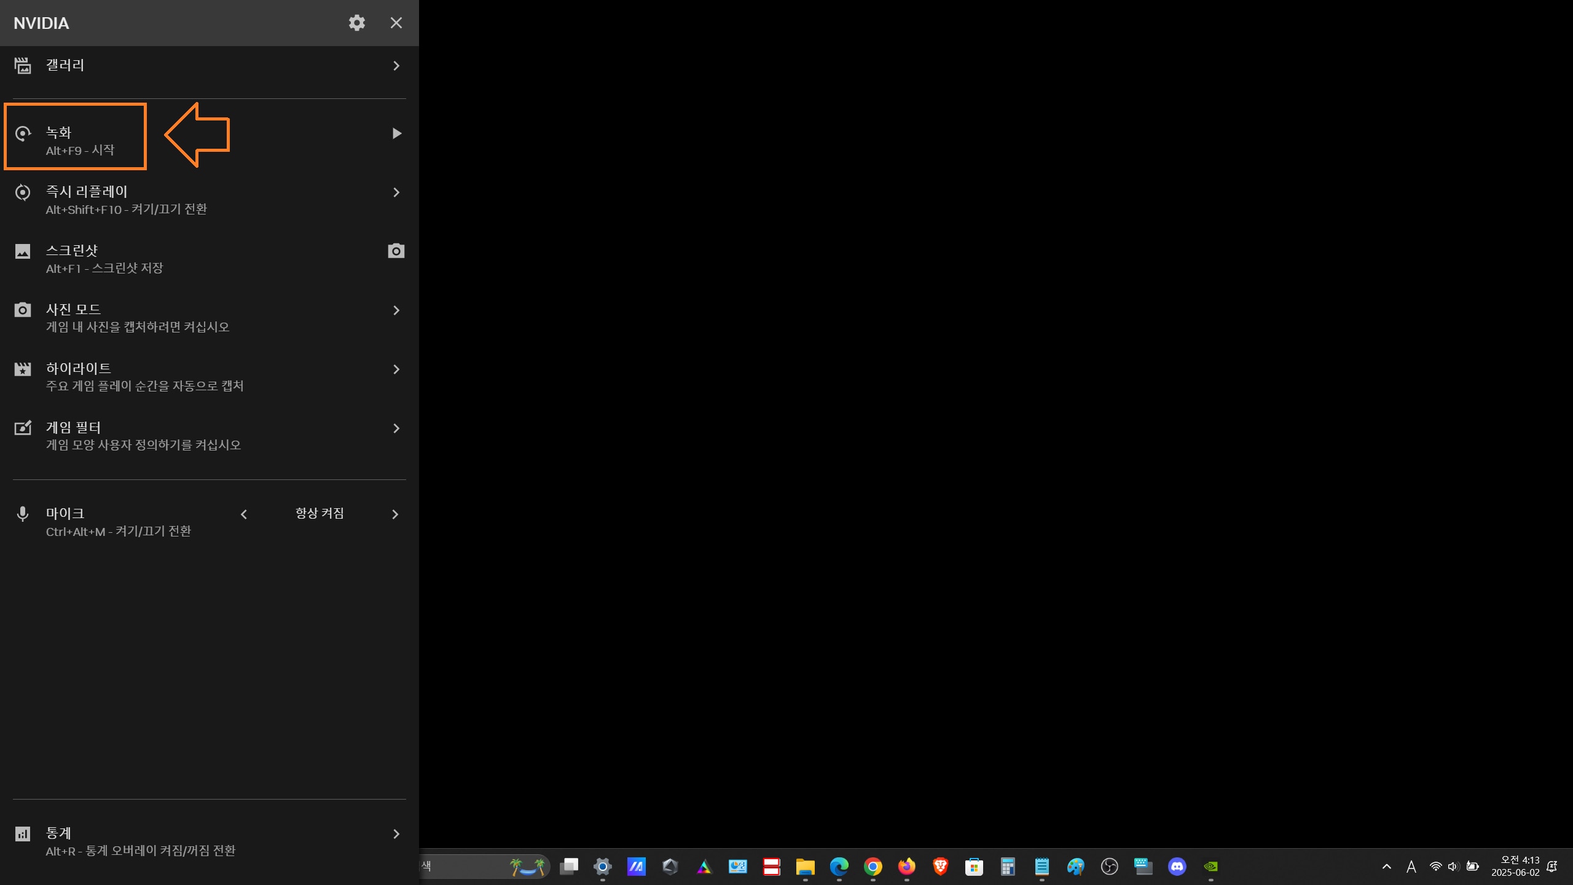Open the 게임 필터 entry
This screenshot has height=885, width=1573.
pyautogui.click(x=209, y=435)
